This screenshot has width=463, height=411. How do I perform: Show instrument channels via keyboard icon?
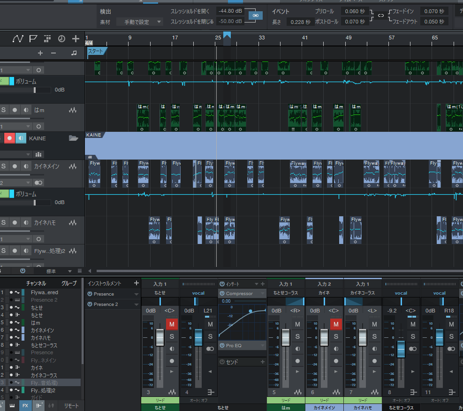click(12, 406)
